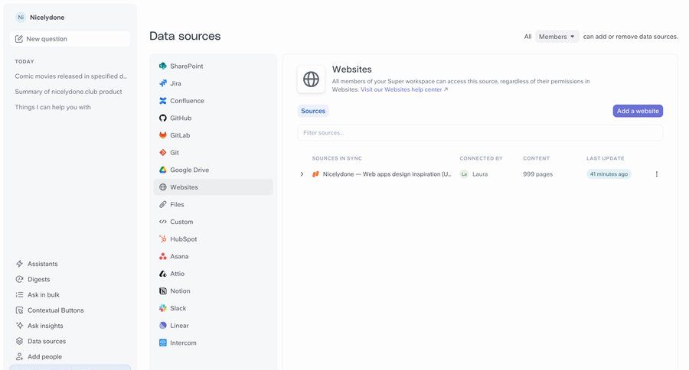Click the Ask in bulk list icon
Screen dimensions: 689x370
pyautogui.click(x=19, y=294)
